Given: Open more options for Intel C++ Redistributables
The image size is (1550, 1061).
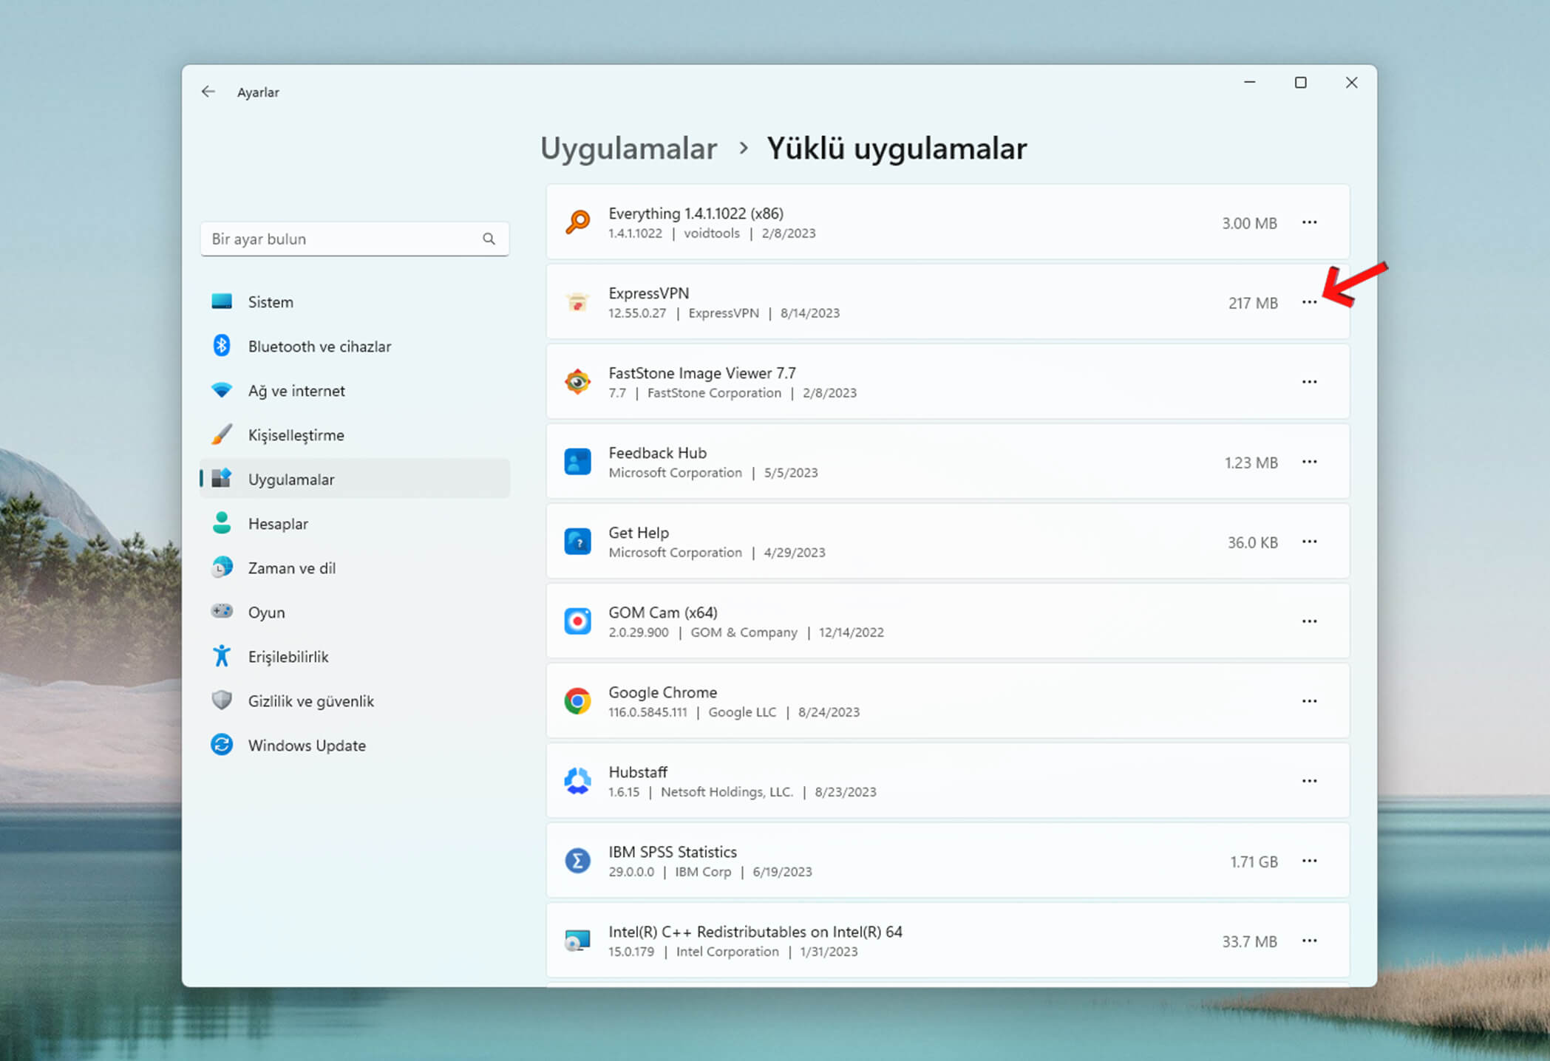Looking at the screenshot, I should tap(1309, 941).
